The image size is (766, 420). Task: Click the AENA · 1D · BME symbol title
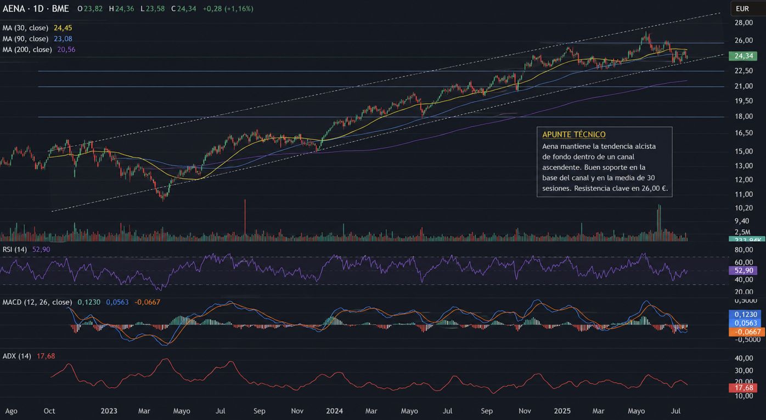[36, 9]
